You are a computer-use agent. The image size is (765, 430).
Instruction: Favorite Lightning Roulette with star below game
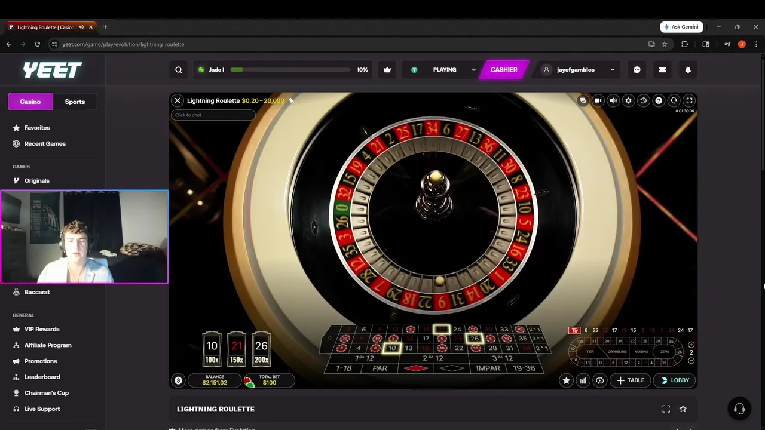[683, 409]
